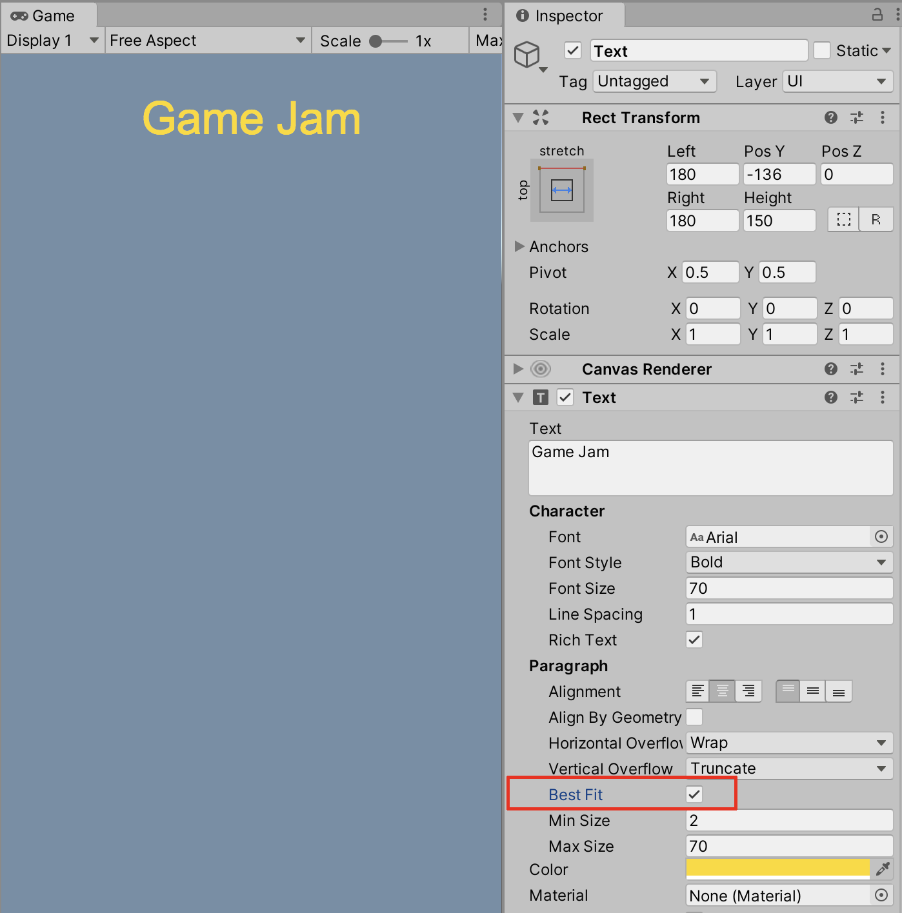902x913 pixels.
Task: Select center horizontal text alignment
Action: tap(722, 691)
